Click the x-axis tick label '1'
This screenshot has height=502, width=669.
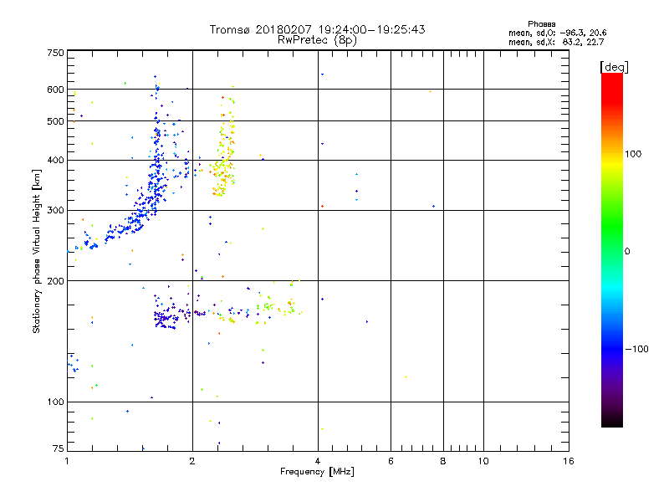67,461
